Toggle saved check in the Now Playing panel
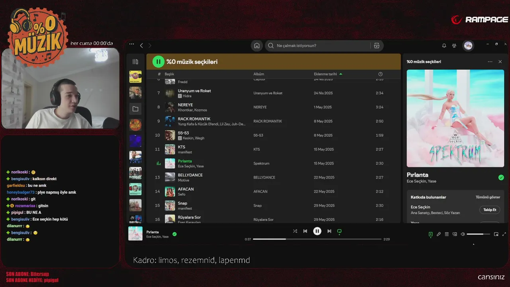This screenshot has height=287, width=510. (x=501, y=177)
